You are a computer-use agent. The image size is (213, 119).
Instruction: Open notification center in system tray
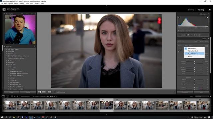(x=209, y=117)
